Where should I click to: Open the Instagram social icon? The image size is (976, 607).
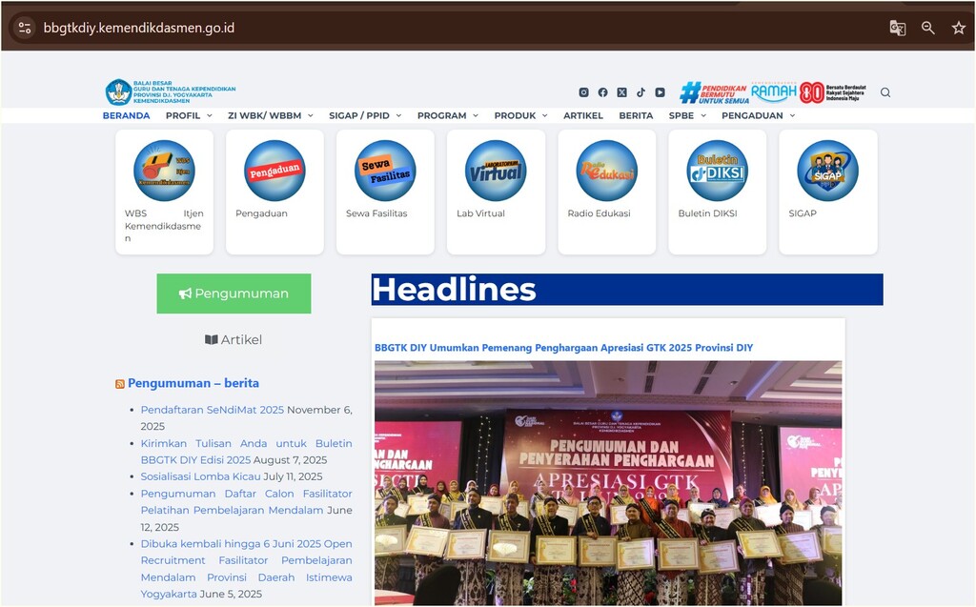coord(583,92)
